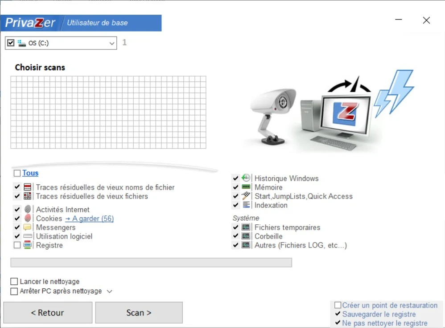Viewport: 445px width, 328px height.
Task: Click the residual old file names icon
Action: 28,187
